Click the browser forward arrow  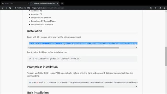6,8
